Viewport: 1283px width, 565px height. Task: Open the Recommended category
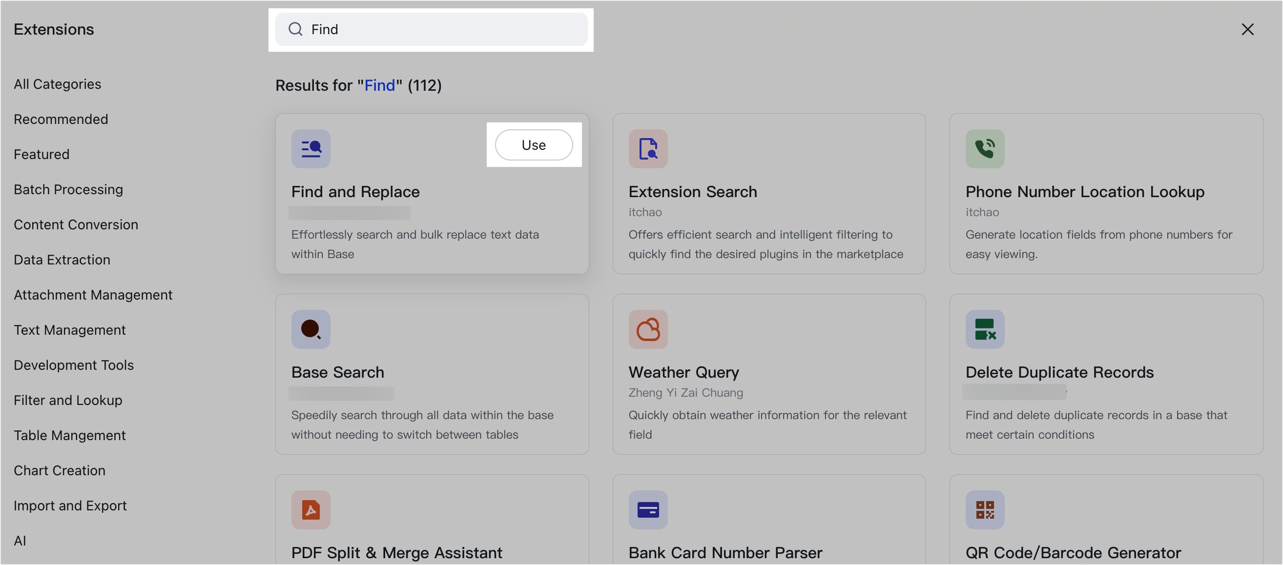tap(61, 119)
